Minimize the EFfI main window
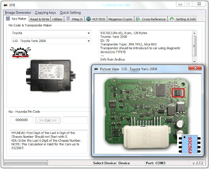 click(180, 4)
